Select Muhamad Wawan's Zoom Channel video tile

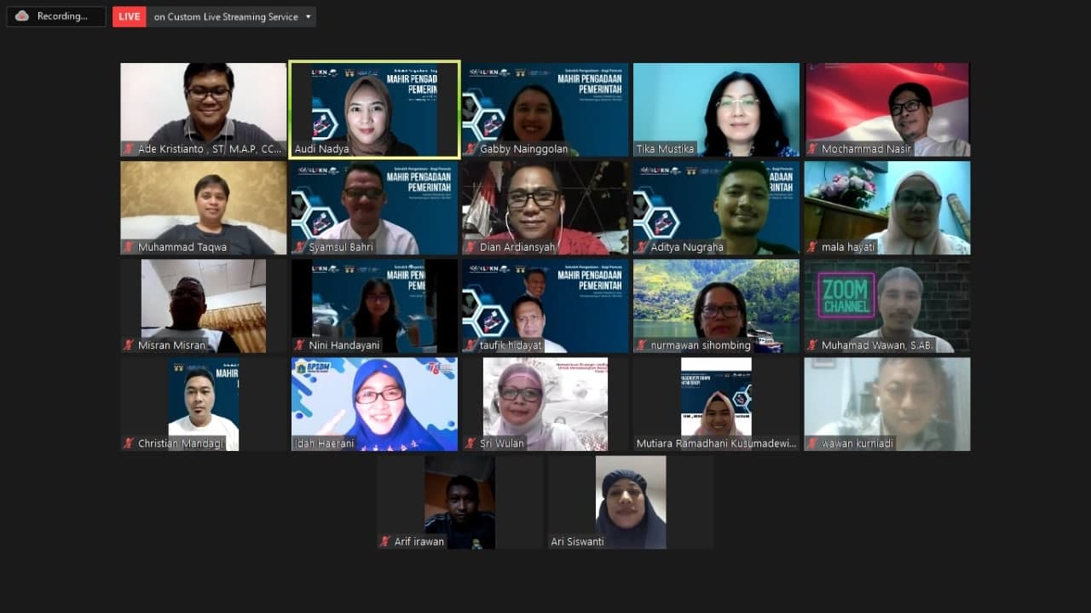[x=887, y=306]
